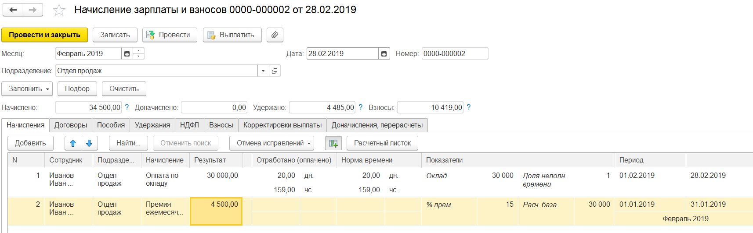Clear table with Очистить
This screenshot has width=753, height=233.
coord(124,88)
